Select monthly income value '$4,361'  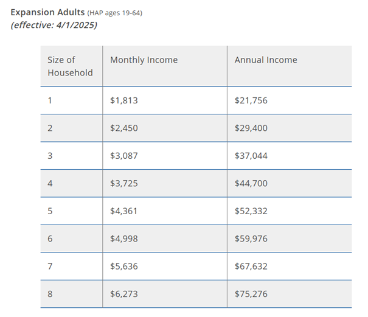(123, 211)
